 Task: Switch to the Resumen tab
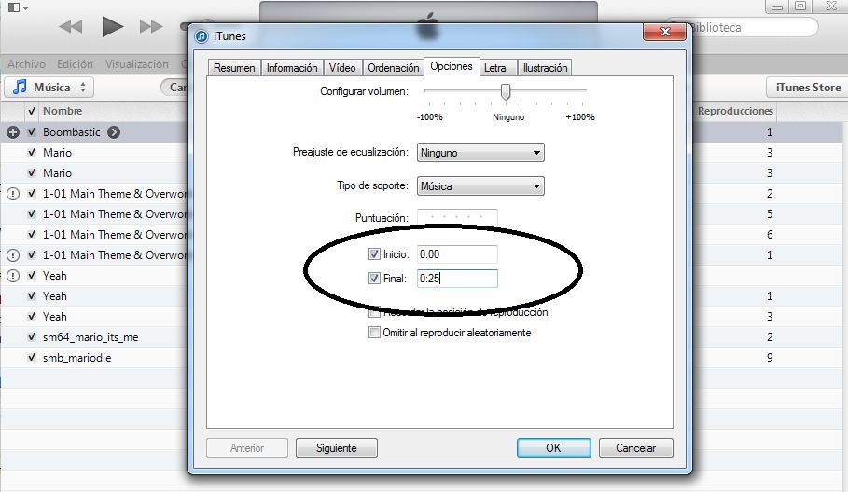[234, 68]
